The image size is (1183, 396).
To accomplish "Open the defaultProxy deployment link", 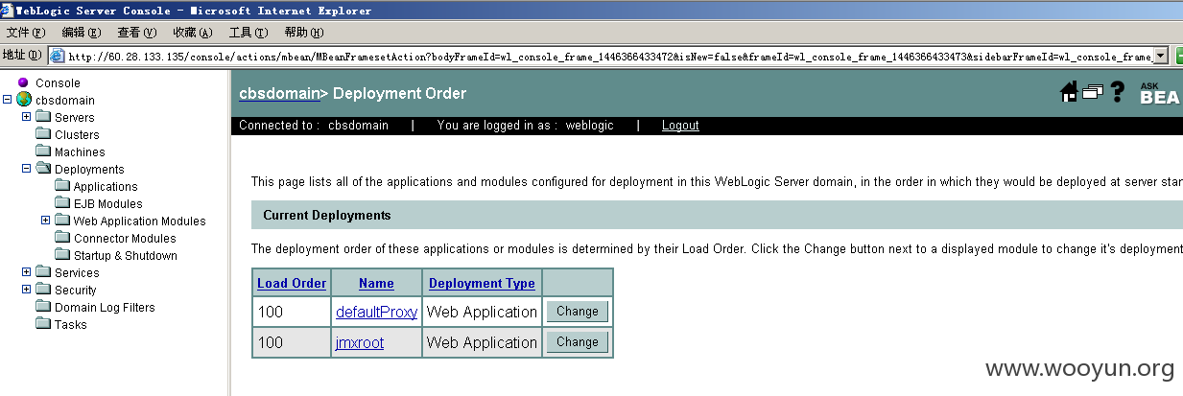I will pyautogui.click(x=376, y=312).
